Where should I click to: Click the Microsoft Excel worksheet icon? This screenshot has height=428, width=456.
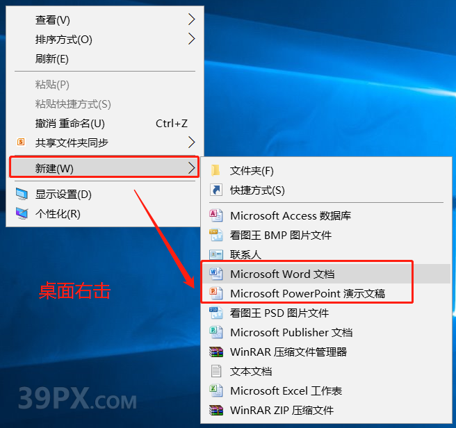pos(216,390)
